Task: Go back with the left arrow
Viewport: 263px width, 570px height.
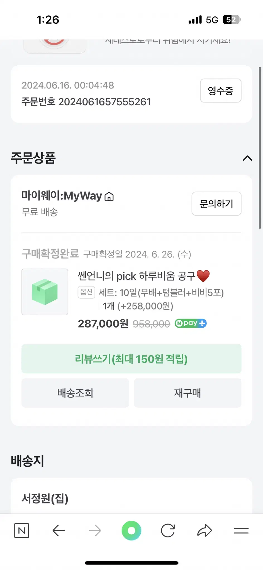Action: pos(59,530)
